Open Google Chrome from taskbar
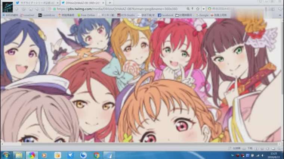Image resolution: width=284 pixels, height=159 pixels. click(96, 155)
